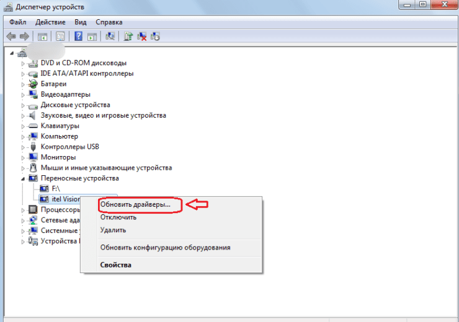The width and height of the screenshot is (459, 322).
Task: Select the Сетевые адаптеры network icon
Action: tap(33, 220)
